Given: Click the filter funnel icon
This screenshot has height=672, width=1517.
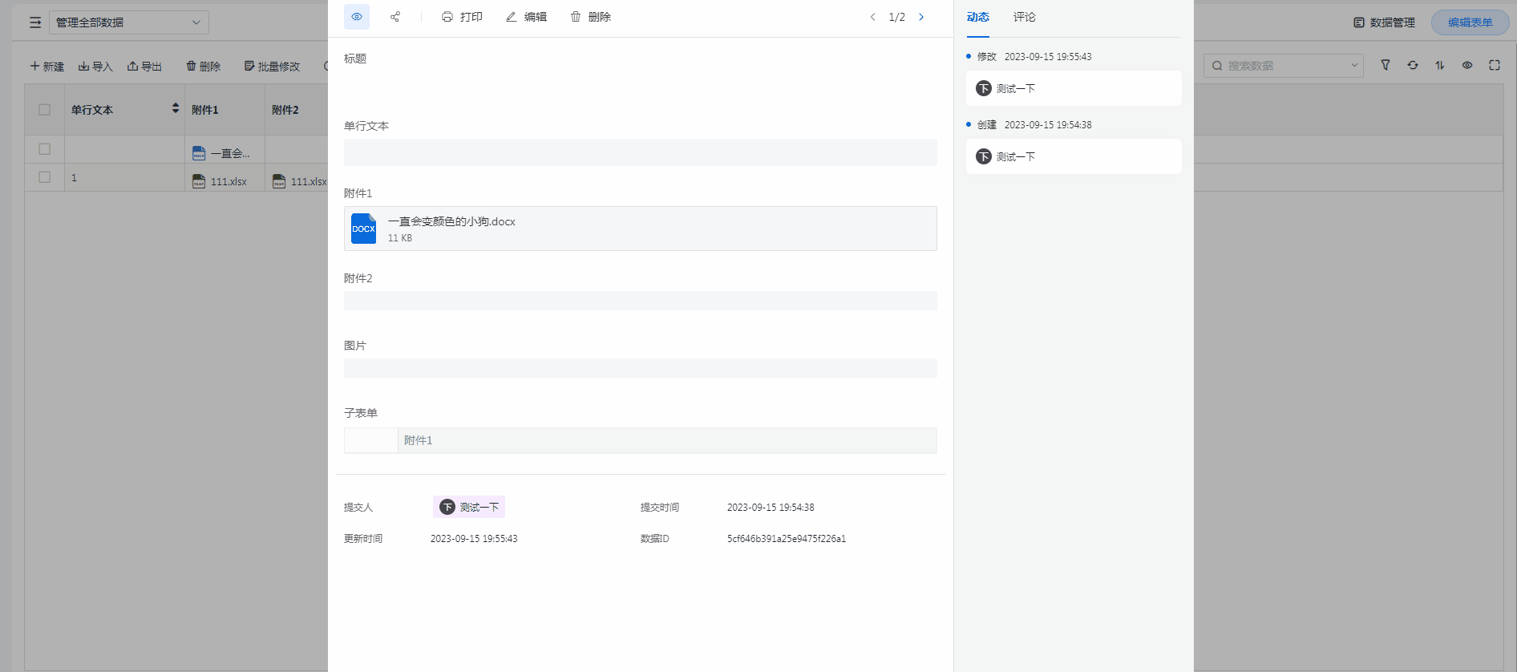Looking at the screenshot, I should click(x=1386, y=66).
